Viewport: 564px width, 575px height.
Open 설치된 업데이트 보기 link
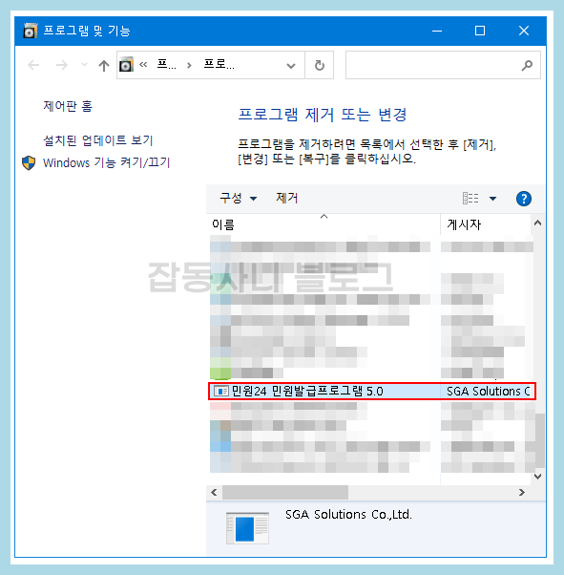(98, 140)
